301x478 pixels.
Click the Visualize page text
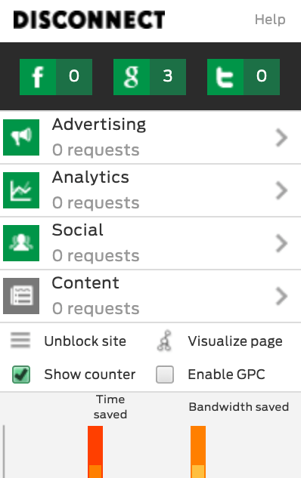(x=235, y=341)
